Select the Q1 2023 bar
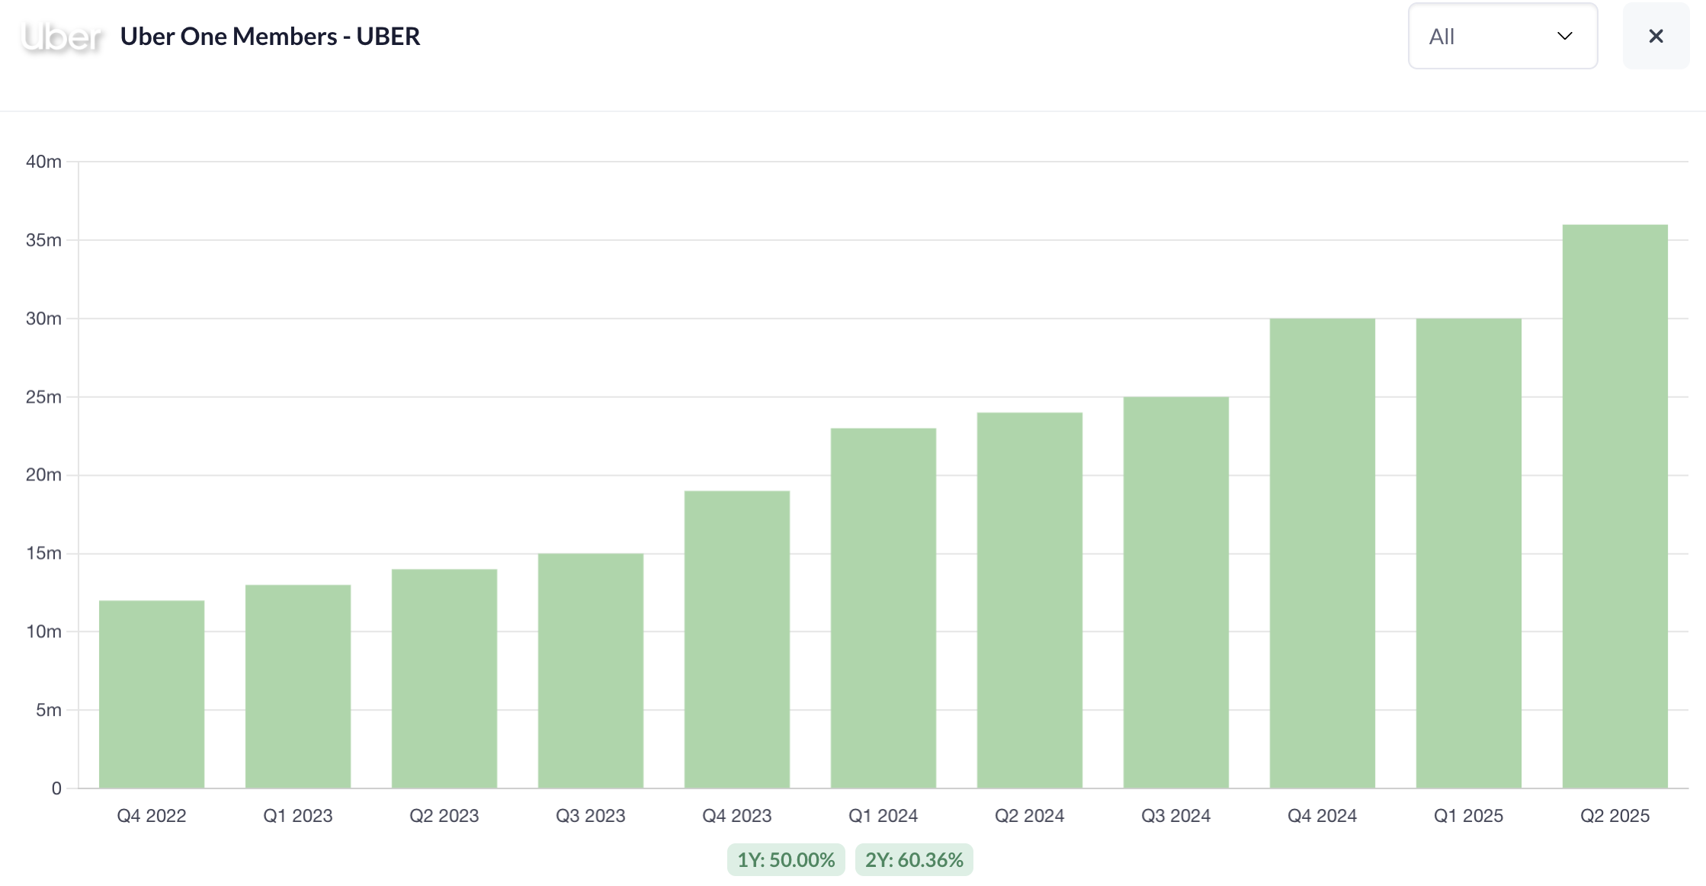 pos(298,686)
